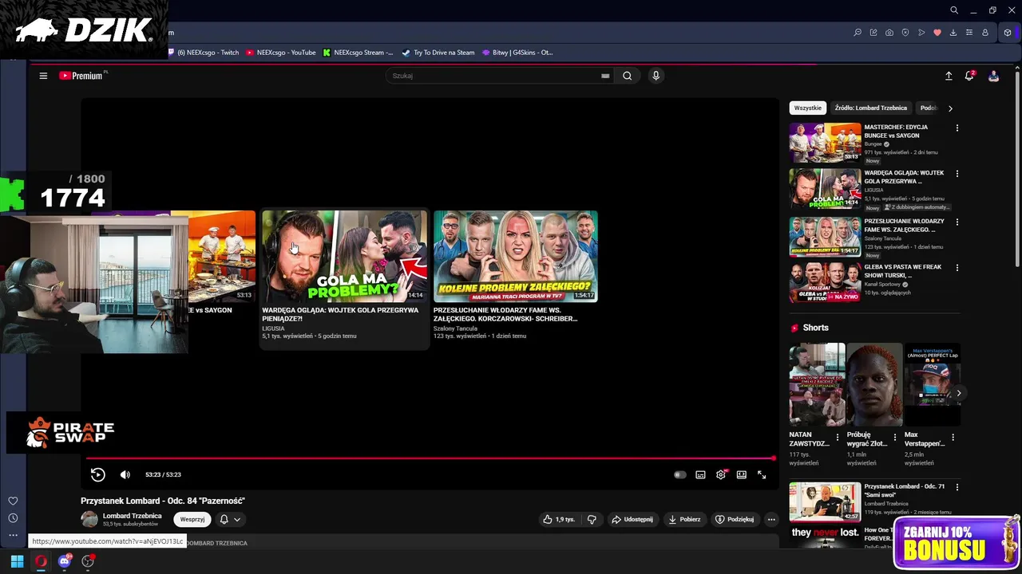The width and height of the screenshot is (1022, 574).
Task: Open the Lombard Trzebnica channel name
Action: (x=132, y=516)
